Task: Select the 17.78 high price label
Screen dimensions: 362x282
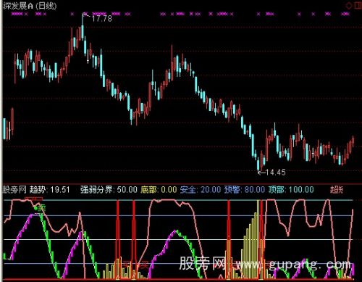Action: tap(101, 19)
